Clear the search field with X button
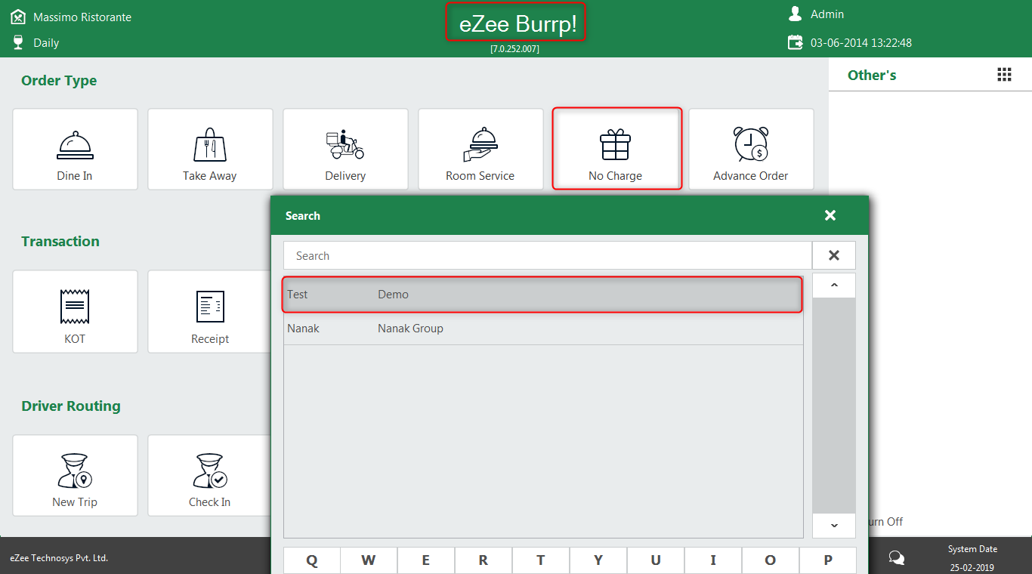 point(834,255)
